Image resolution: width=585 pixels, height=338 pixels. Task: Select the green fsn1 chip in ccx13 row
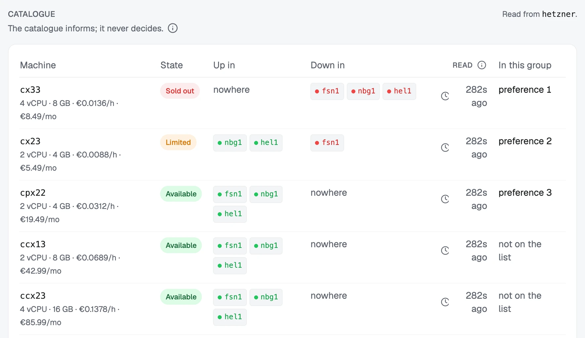point(230,246)
